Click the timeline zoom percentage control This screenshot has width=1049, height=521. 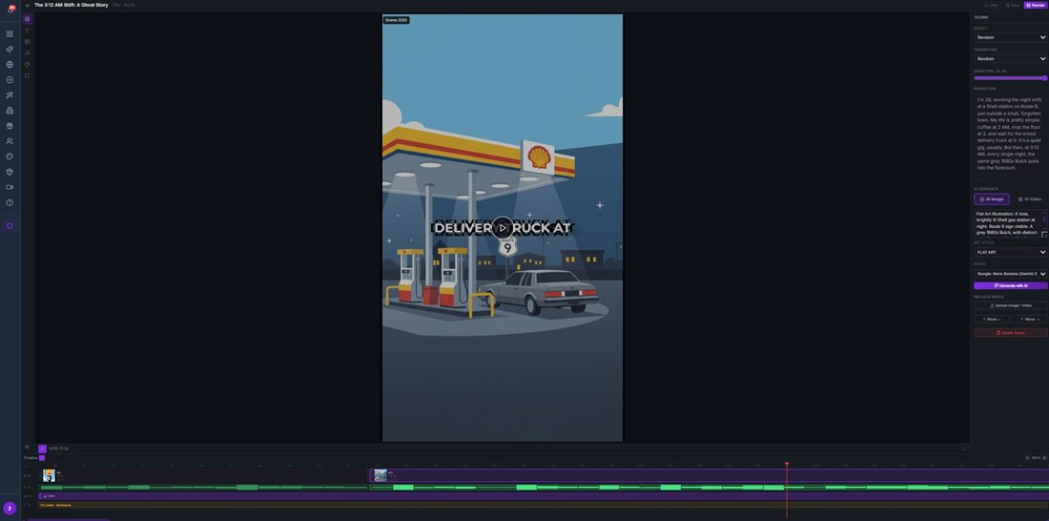1036,458
